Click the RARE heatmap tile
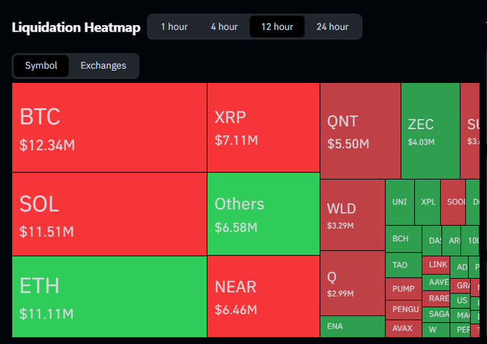487x344 pixels. pos(436,299)
